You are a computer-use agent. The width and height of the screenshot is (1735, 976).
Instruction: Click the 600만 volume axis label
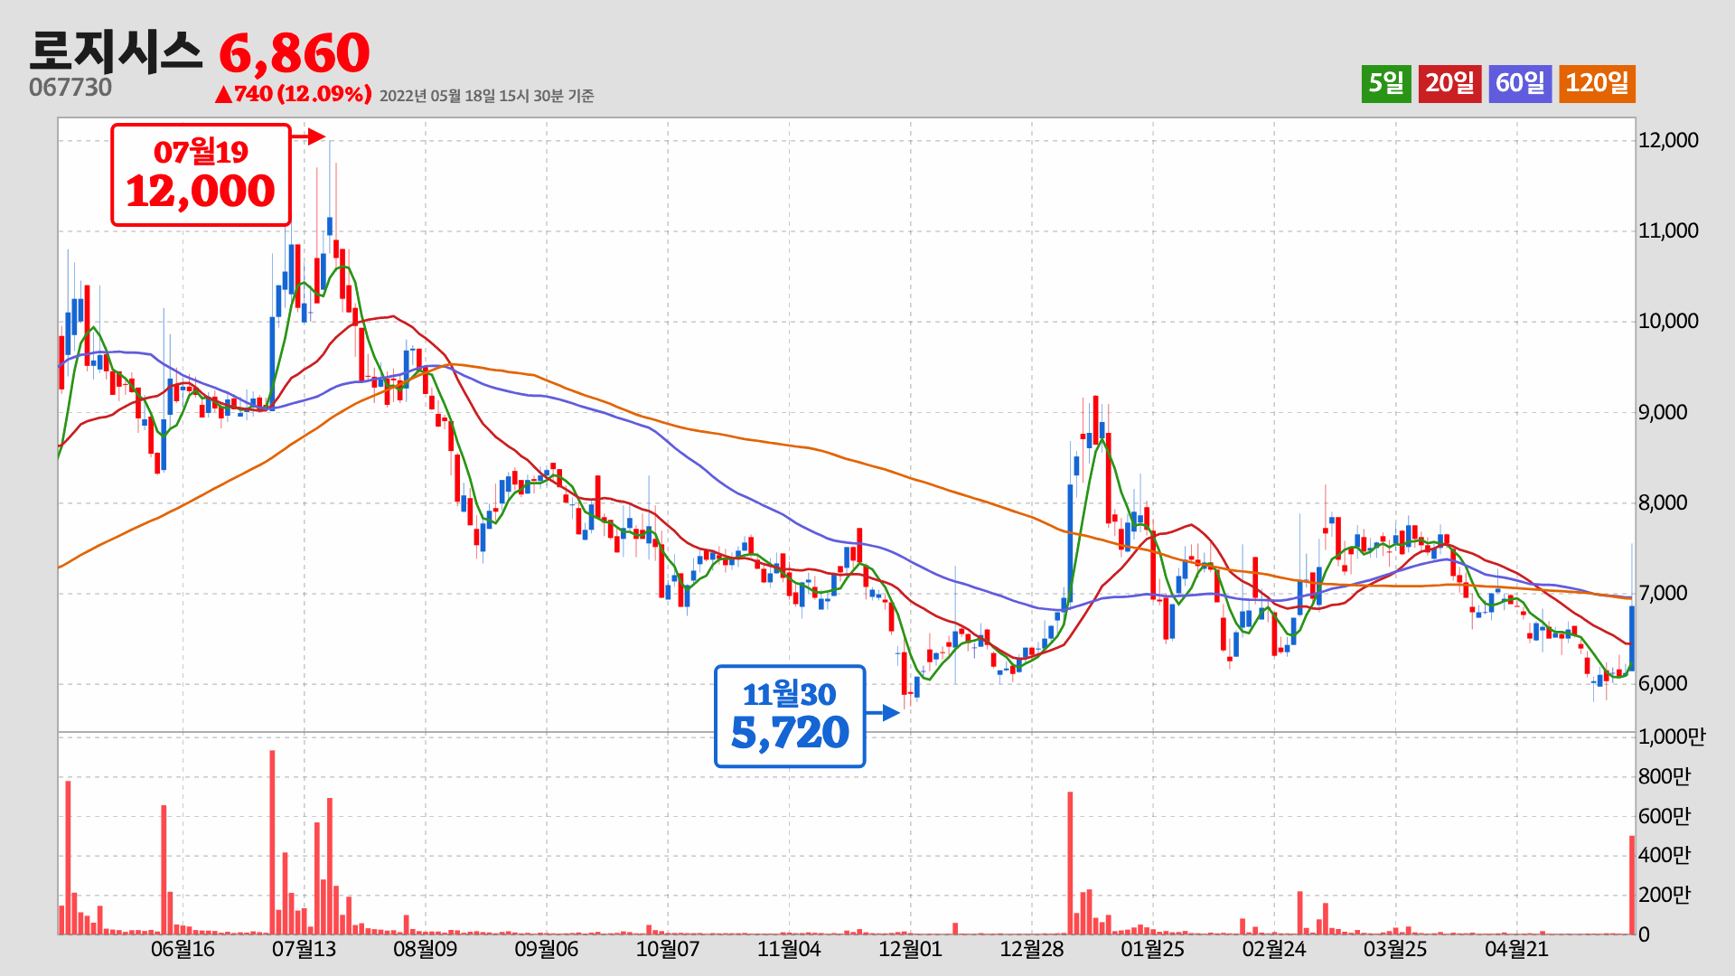pyautogui.click(x=1665, y=816)
